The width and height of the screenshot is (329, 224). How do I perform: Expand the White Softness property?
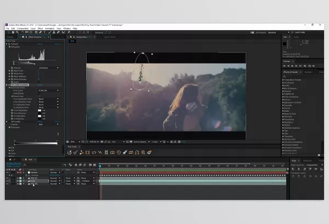9,79
